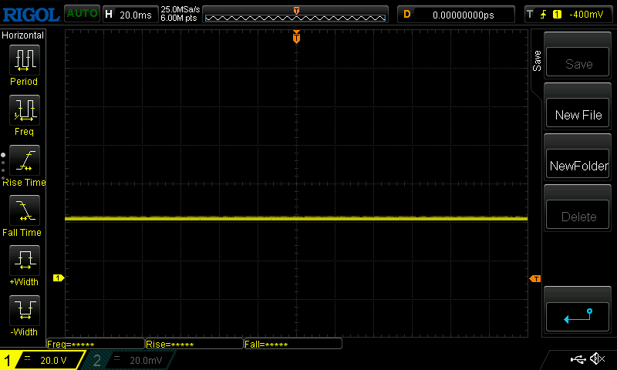Click the 25.0MSa/s sample rate readout
Viewport: 617px width, 370px height.
coord(180,9)
